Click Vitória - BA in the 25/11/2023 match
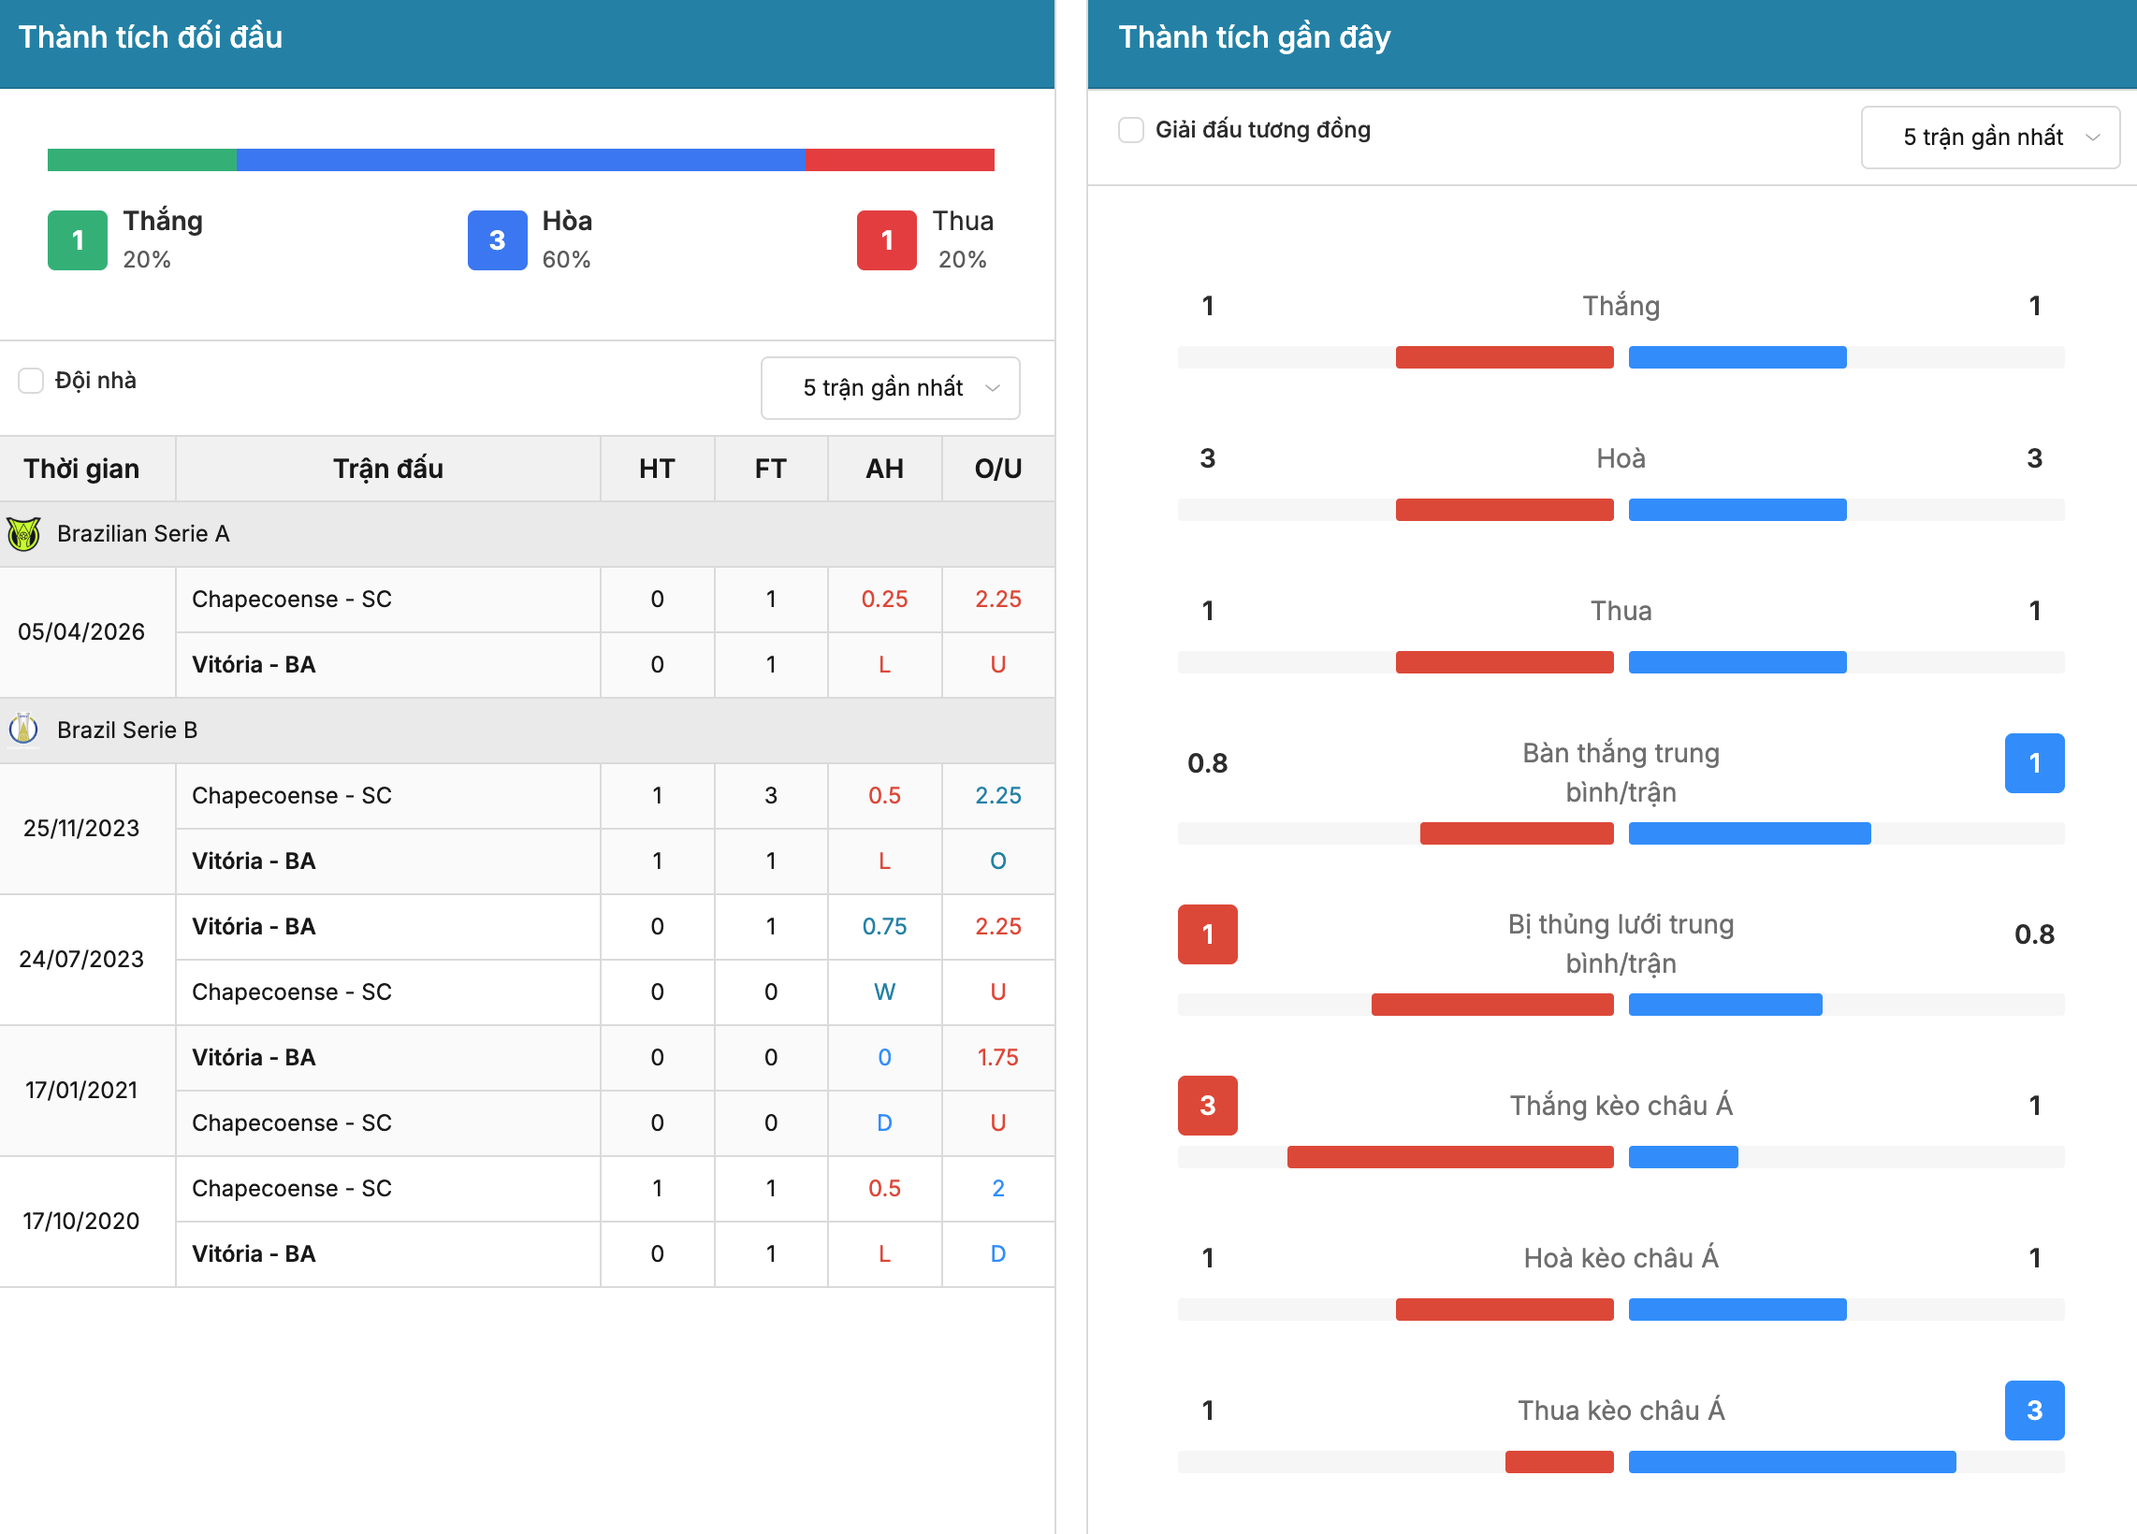Viewport: 2137px width, 1534px height. click(x=254, y=861)
